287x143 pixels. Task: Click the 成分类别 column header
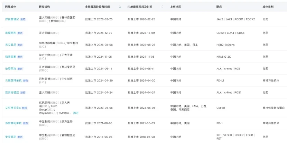pos(268,7)
